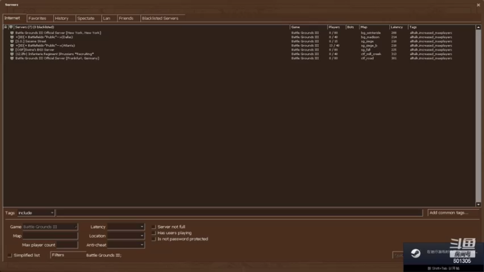This screenshot has width=484, height=272.
Task: Click the bg_madison map cell
Action: point(370,37)
